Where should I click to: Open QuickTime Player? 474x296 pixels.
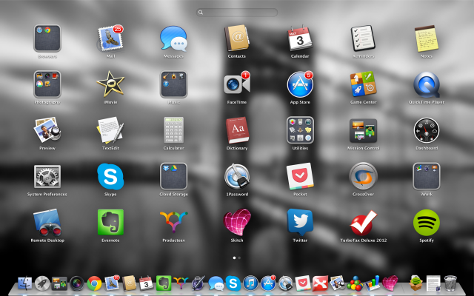click(427, 84)
